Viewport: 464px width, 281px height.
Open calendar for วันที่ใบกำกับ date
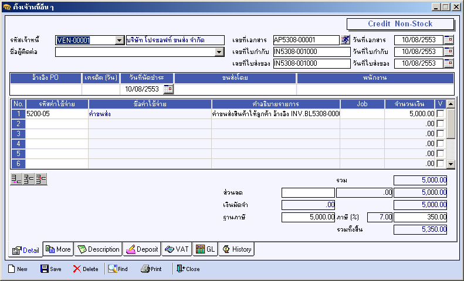(449, 52)
